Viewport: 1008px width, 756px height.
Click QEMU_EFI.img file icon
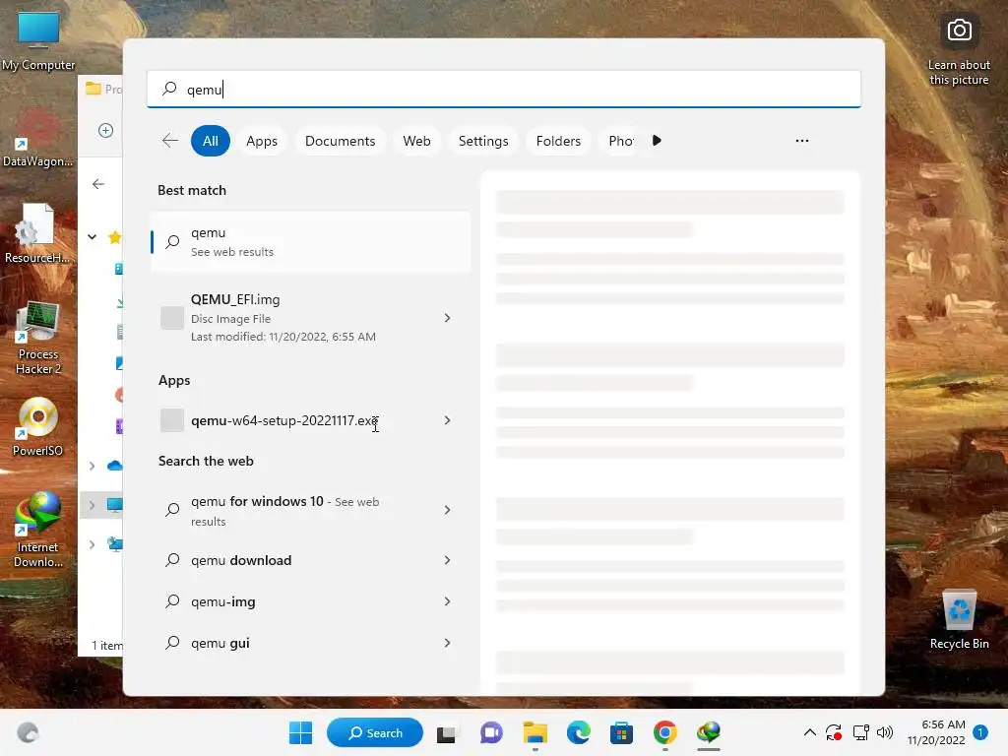coord(171,318)
